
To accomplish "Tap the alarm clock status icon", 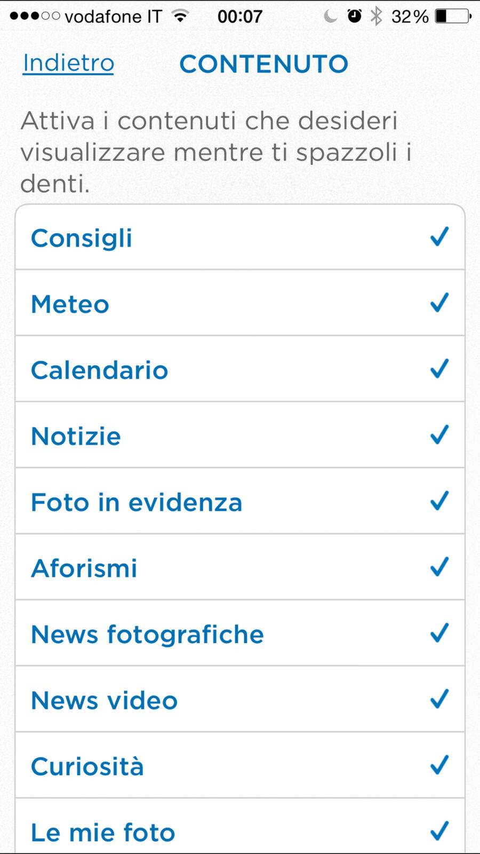I will click(x=354, y=17).
